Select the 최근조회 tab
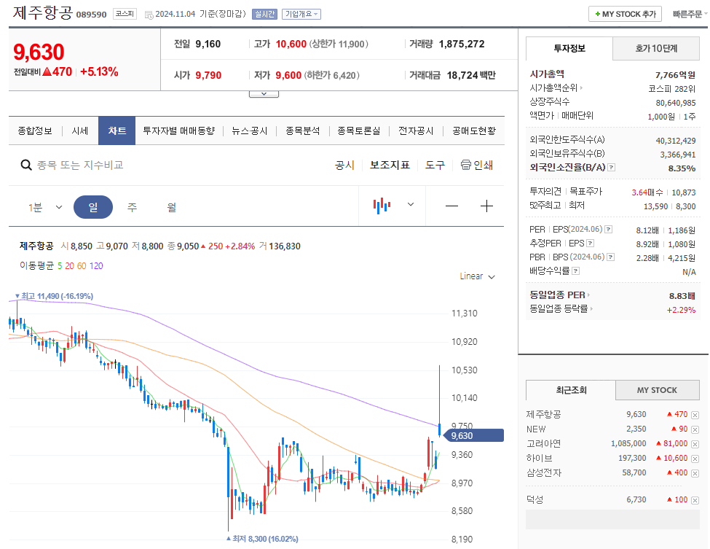Viewport: 710px width, 549px height. (x=571, y=390)
